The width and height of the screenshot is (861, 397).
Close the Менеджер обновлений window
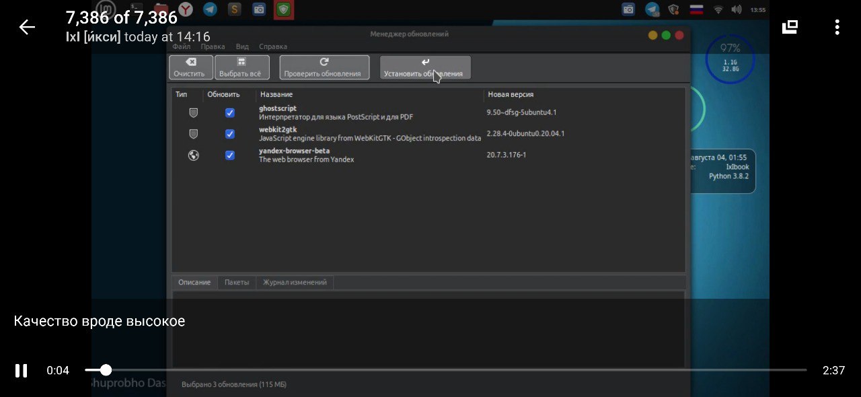[x=679, y=35]
